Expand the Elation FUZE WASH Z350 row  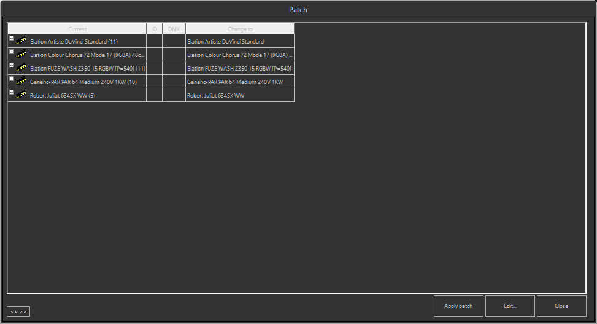[12, 65]
